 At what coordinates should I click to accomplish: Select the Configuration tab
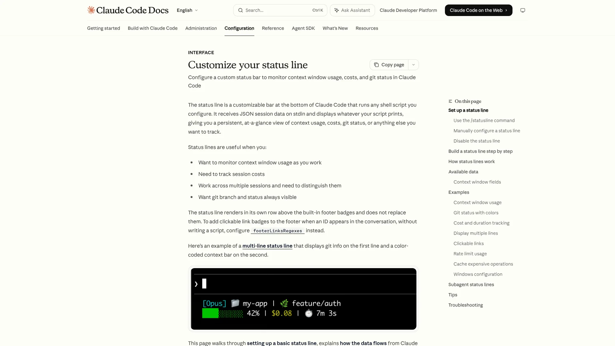tap(239, 28)
